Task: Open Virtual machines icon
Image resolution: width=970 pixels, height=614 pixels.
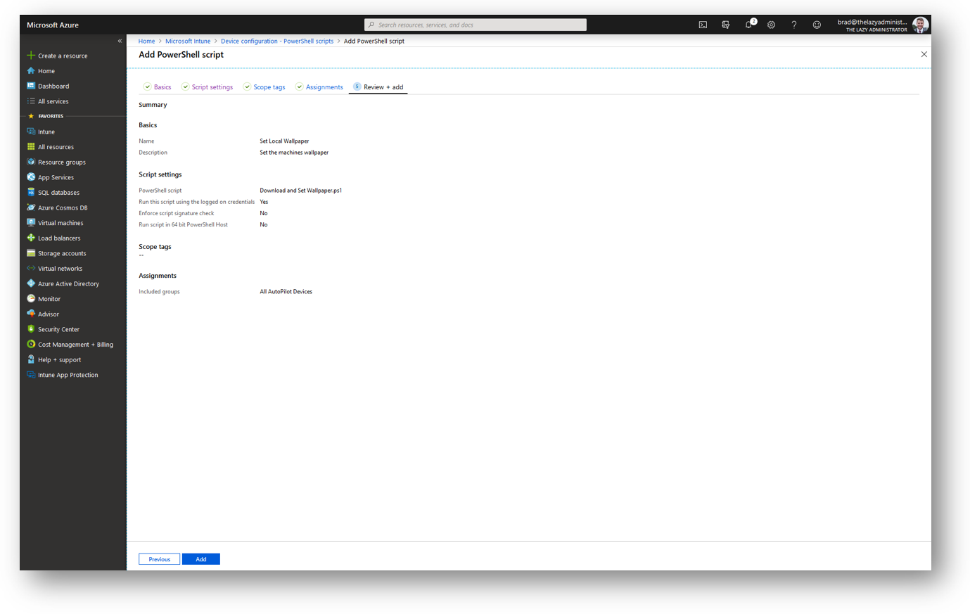Action: tap(31, 223)
